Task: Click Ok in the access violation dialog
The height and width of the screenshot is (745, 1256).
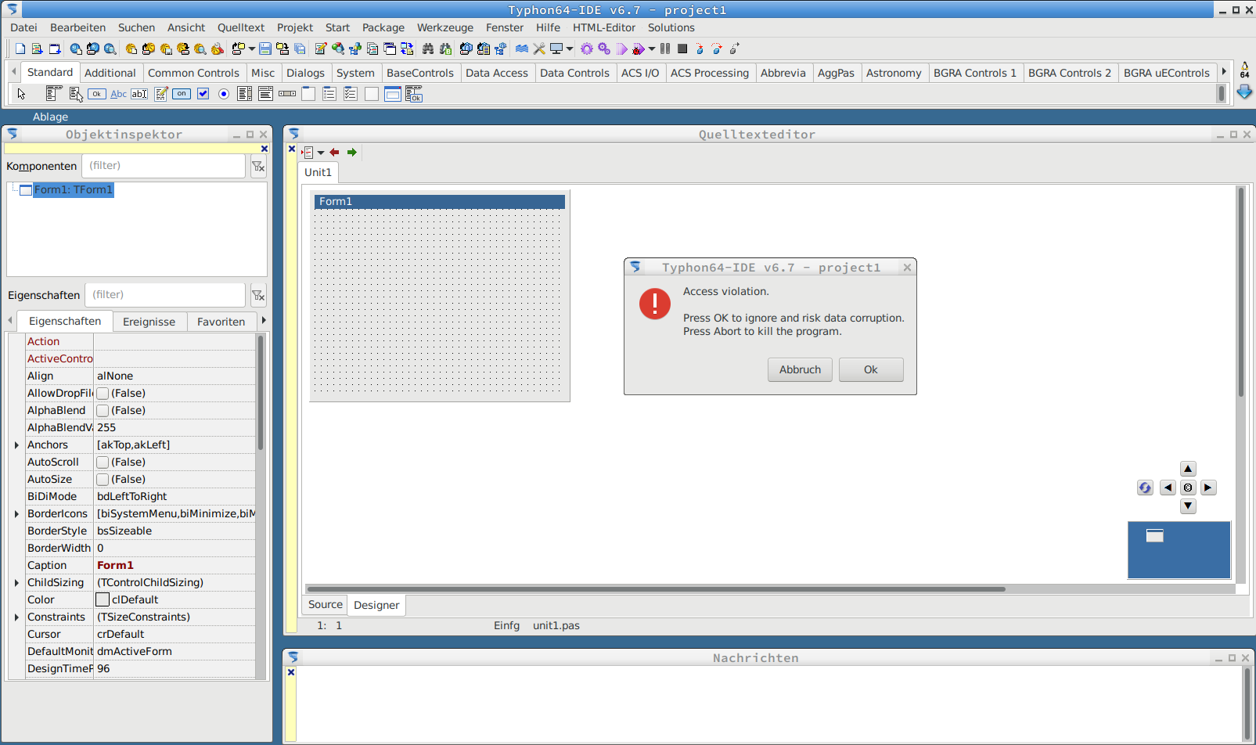Action: click(x=871, y=369)
